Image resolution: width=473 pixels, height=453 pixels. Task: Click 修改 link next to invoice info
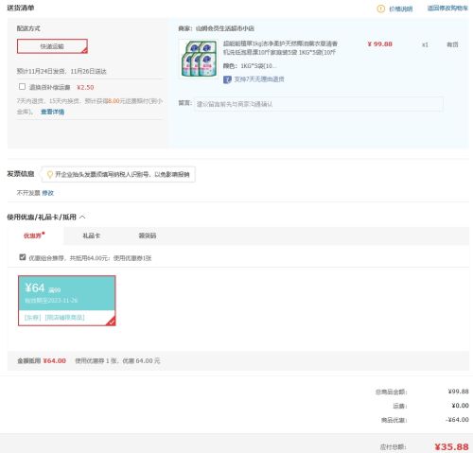(48, 193)
